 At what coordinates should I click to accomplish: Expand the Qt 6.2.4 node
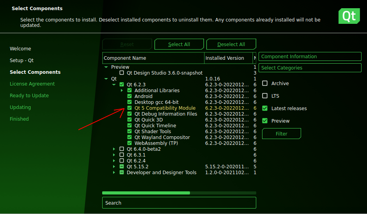[114, 160]
